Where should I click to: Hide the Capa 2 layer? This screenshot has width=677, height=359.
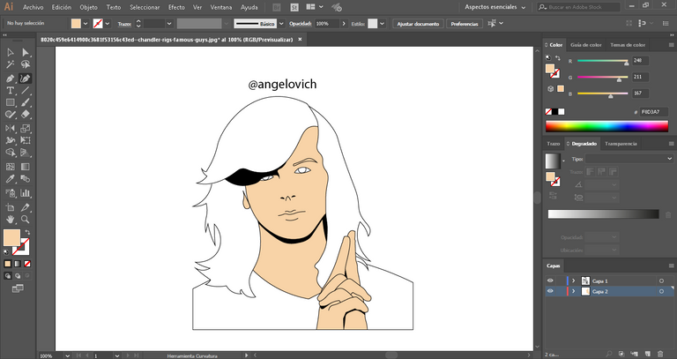[550, 292]
